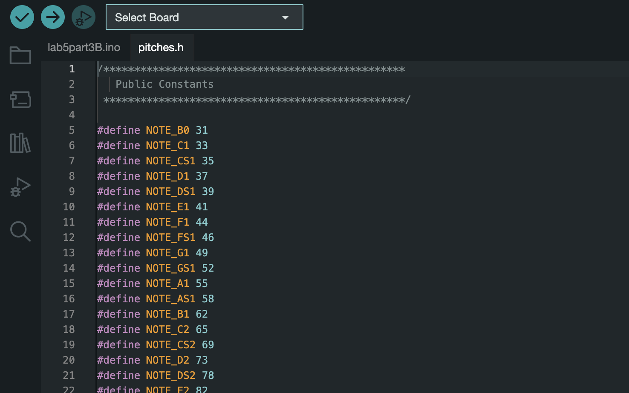This screenshot has width=629, height=393.
Task: Switch to the lab5part3B.ino tab
Action: point(84,47)
